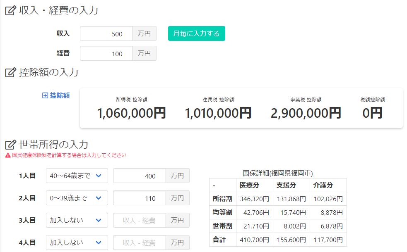Click the 事業税 控除額 value 2,900,000円

click(x=306, y=113)
